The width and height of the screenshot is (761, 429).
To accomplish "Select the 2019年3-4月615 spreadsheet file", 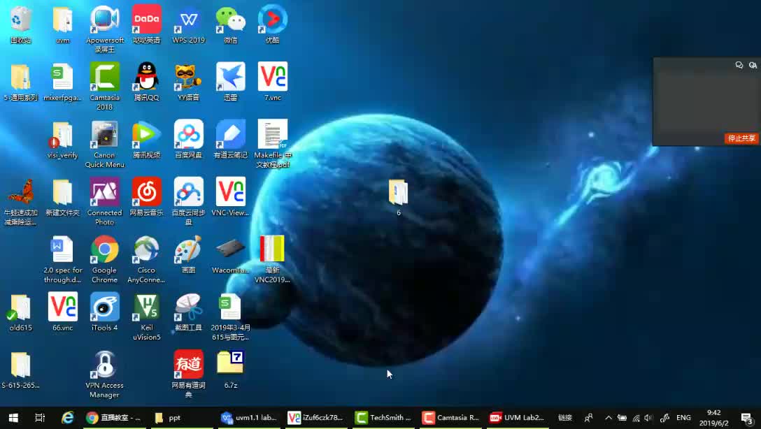I will click(x=231, y=316).
